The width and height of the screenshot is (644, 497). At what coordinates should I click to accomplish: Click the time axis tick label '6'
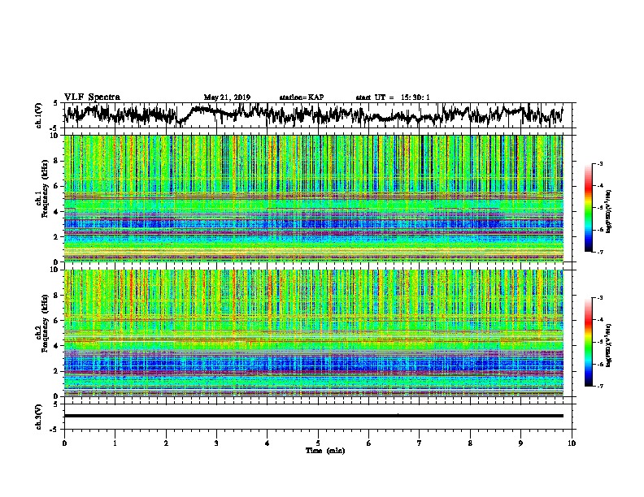point(369,443)
